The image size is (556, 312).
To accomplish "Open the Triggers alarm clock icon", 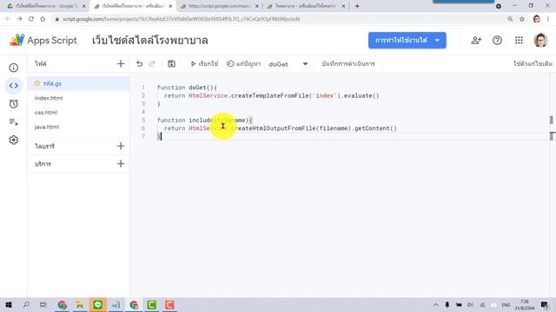I will 14,104.
